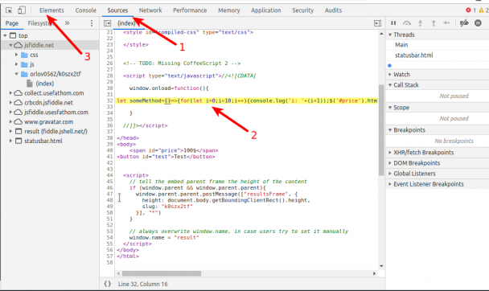489x291 pixels.
Task: Hide the navigator sidebar icon
Action: click(107, 23)
